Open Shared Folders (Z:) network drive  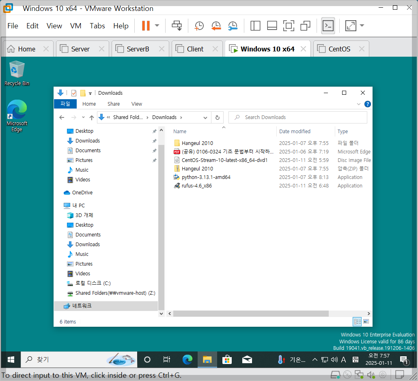[x=111, y=293]
